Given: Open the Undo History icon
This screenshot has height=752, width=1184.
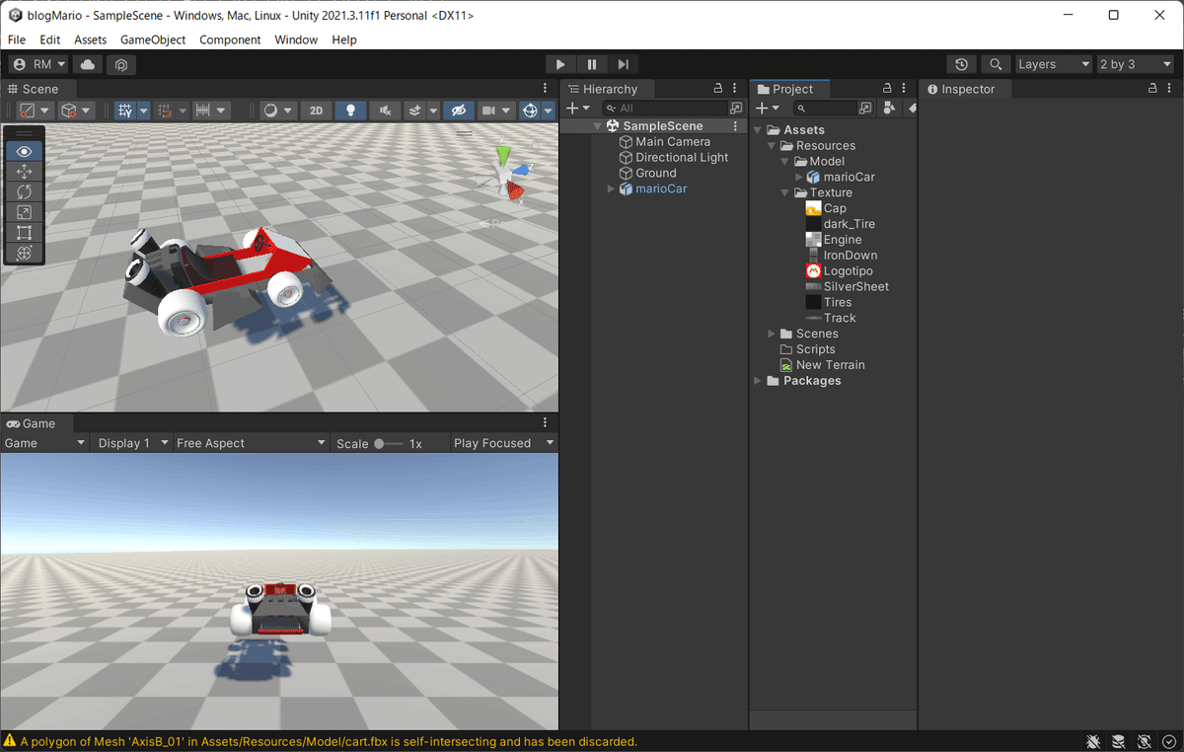Looking at the screenshot, I should [x=962, y=64].
